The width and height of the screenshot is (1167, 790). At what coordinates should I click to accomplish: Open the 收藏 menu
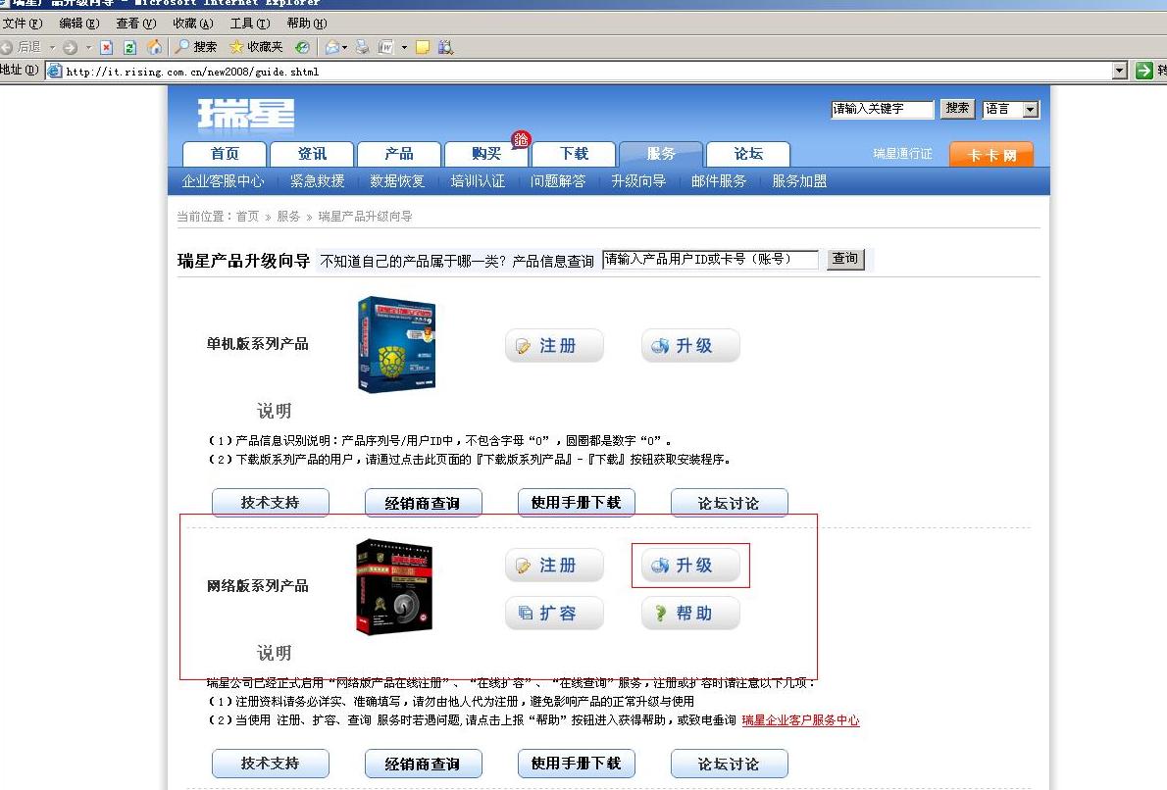[x=193, y=24]
